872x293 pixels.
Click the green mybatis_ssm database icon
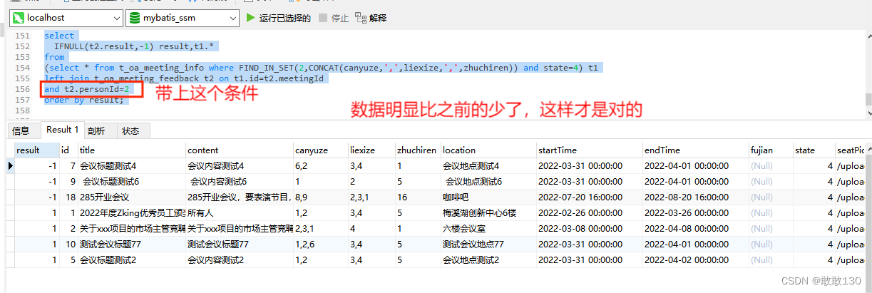[135, 18]
